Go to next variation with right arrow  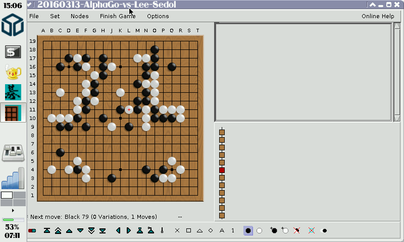tap(129, 230)
